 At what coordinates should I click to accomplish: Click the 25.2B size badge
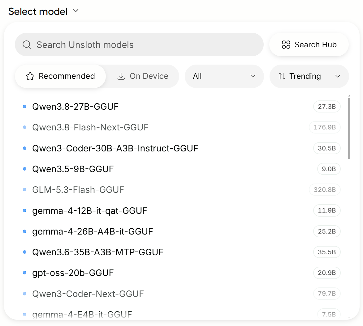point(327,231)
